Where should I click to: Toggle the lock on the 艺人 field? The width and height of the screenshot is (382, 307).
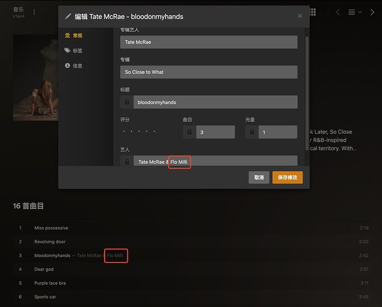[x=127, y=161]
